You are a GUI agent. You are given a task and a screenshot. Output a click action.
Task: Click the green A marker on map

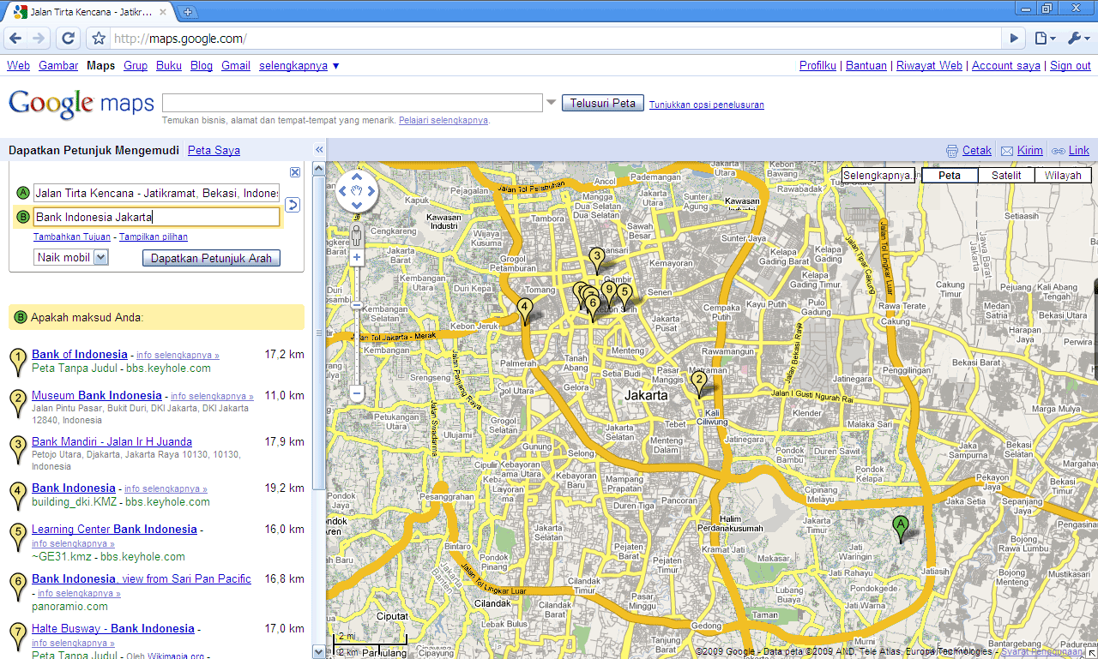[x=900, y=529]
